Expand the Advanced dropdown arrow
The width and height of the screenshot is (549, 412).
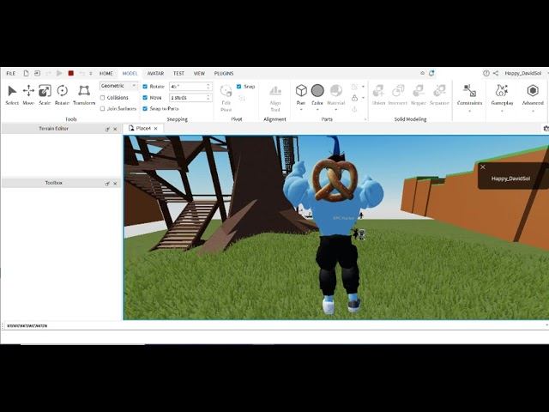click(x=533, y=111)
